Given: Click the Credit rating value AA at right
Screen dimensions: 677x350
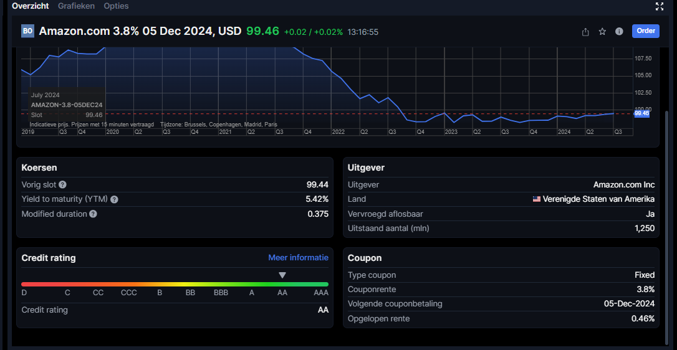Looking at the screenshot, I should (x=323, y=310).
